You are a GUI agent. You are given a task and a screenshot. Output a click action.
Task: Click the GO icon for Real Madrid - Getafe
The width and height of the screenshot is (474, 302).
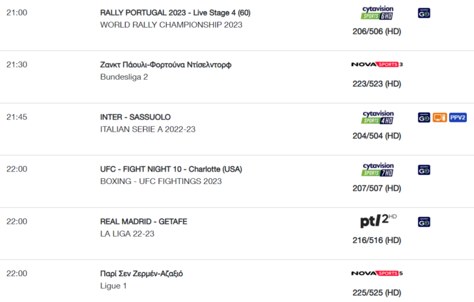point(424,222)
